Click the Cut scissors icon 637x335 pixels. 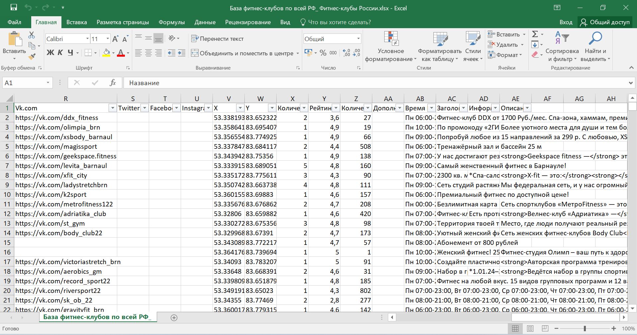pyautogui.click(x=32, y=35)
